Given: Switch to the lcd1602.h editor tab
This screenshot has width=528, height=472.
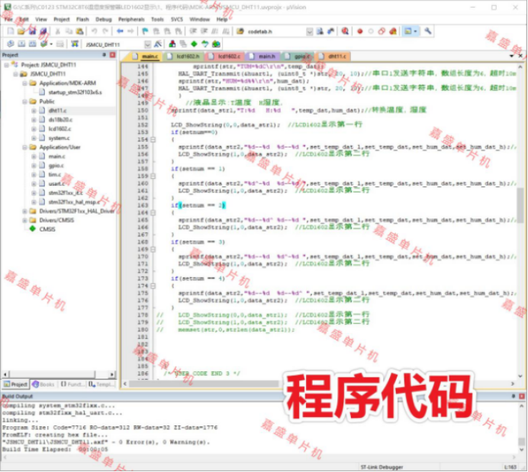Looking at the screenshot, I should coord(184,57).
